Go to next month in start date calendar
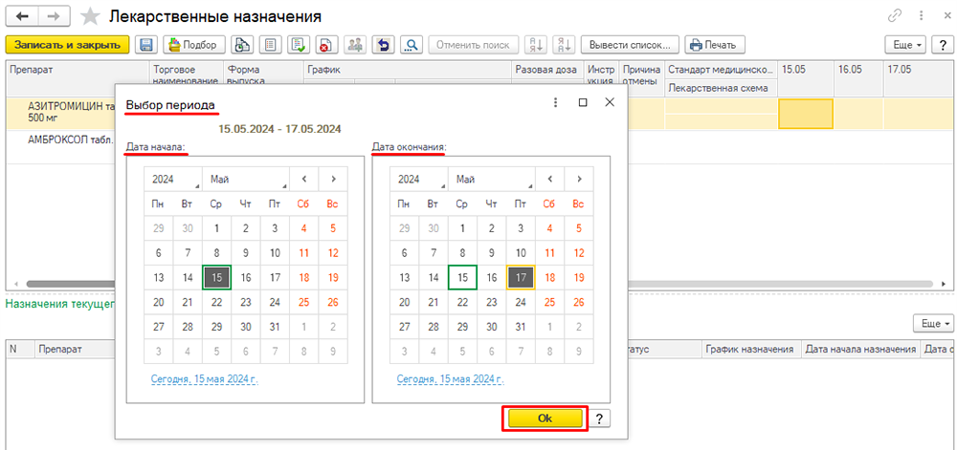The image size is (957, 450). point(333,179)
